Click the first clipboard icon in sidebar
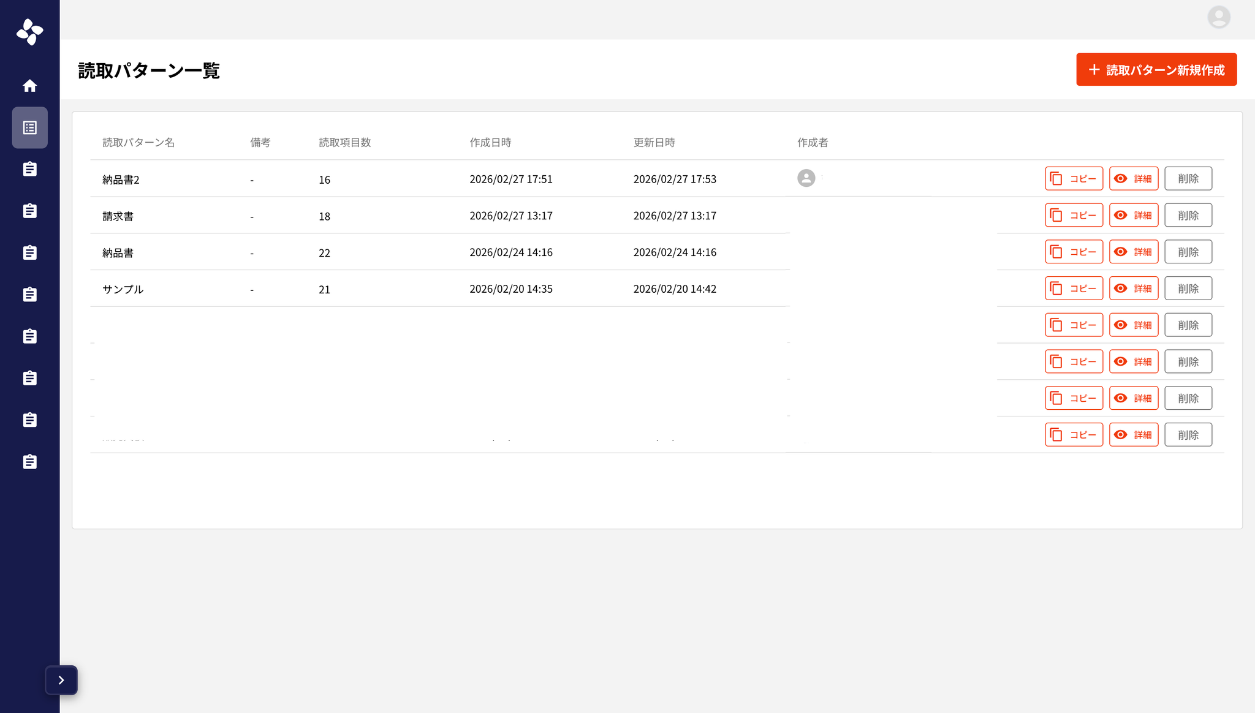1255x713 pixels. pos(29,169)
